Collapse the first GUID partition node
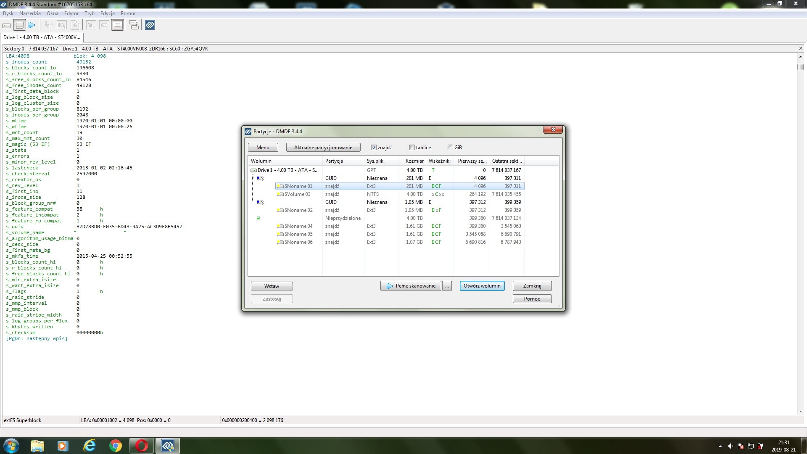807x454 pixels. point(260,178)
